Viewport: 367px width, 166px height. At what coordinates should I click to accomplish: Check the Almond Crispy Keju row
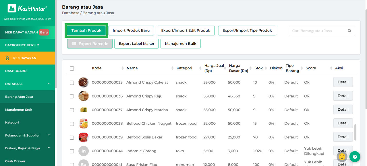[72, 96]
